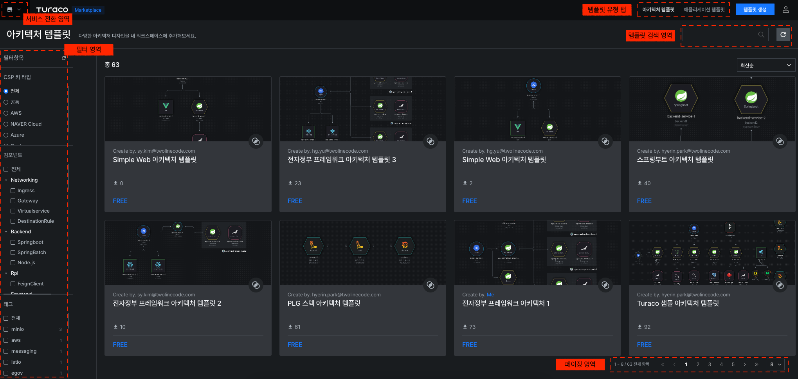
Task: Open the user account profile icon
Action: 785,10
